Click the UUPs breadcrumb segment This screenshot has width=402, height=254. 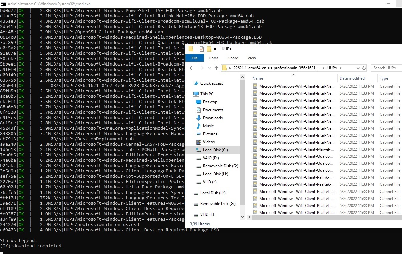click(332, 68)
